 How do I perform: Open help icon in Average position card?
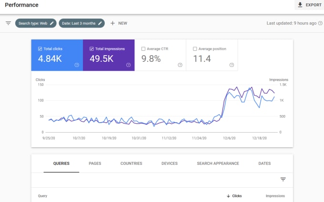(232, 65)
